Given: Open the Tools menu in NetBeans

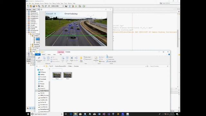Looking at the screenshot, I should [x=66, y=3].
